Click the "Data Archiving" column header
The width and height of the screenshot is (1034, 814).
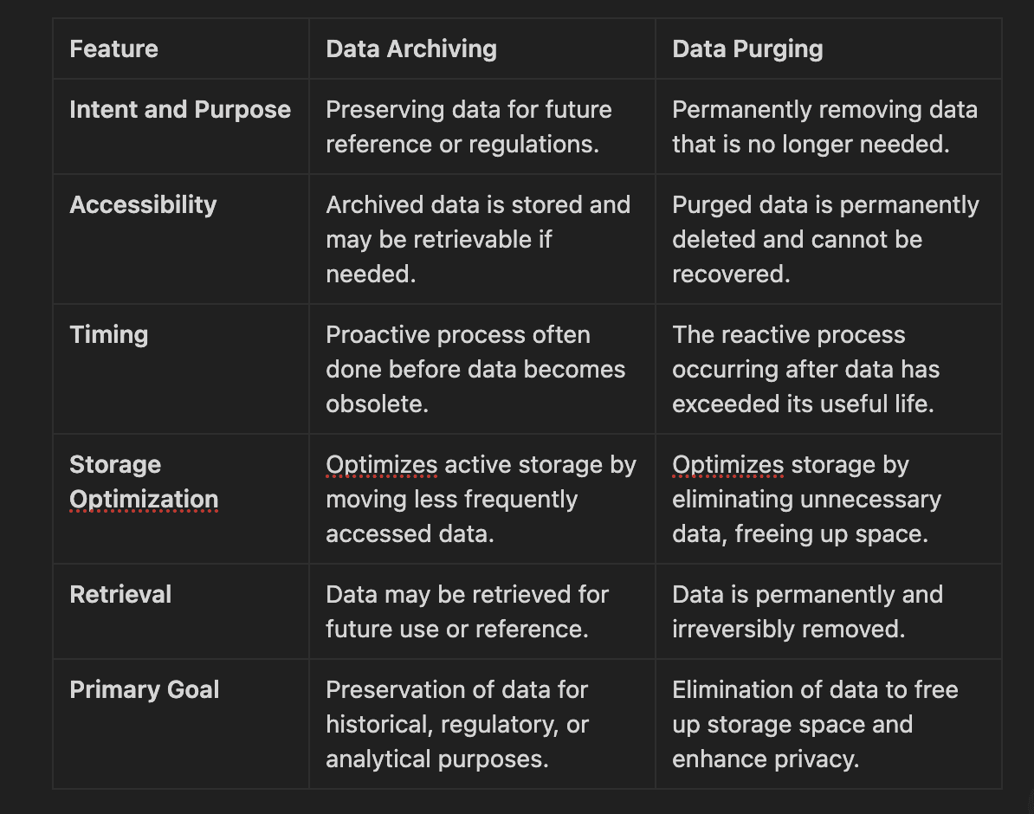(411, 48)
